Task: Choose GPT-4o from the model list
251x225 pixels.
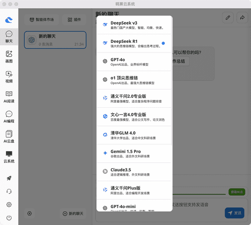Action: pos(134,62)
